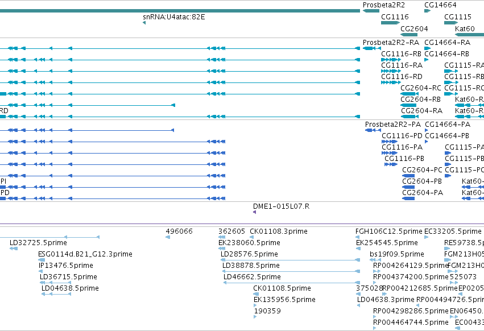Select the EK238060.5prime EST label

click(x=249, y=243)
